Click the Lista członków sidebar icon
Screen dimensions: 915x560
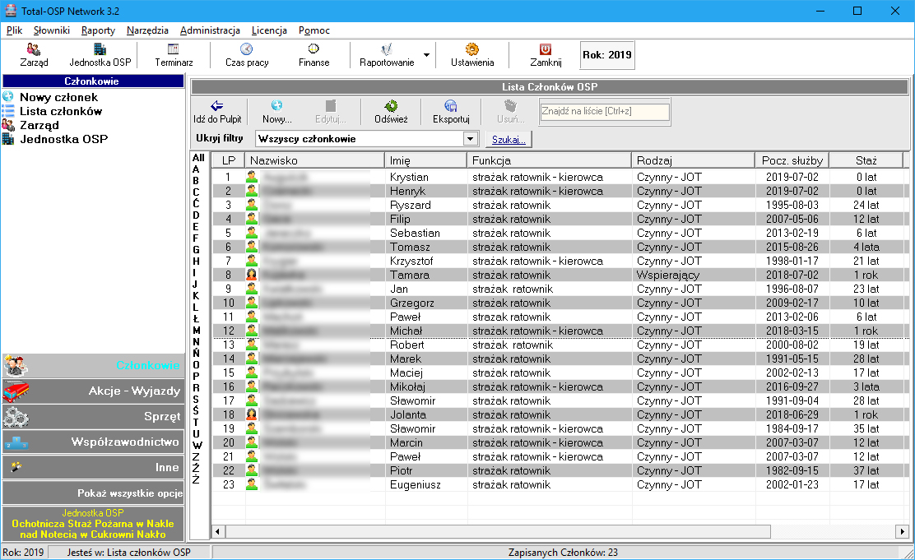tap(8, 111)
